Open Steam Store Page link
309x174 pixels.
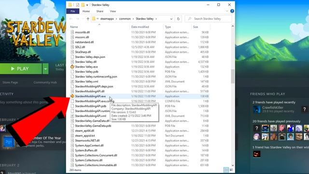click(x=10, y=83)
